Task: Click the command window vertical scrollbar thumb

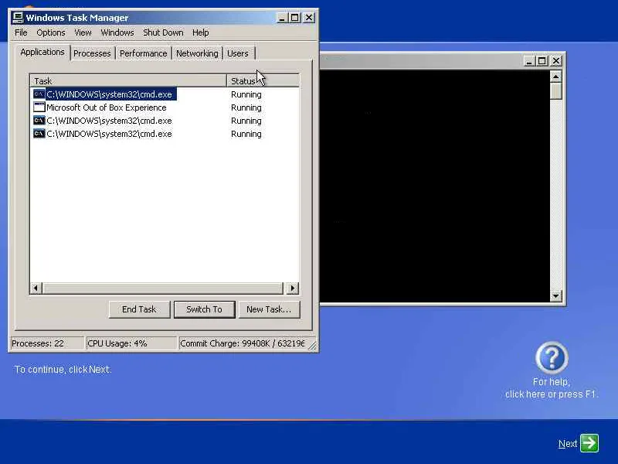Action: point(555,90)
